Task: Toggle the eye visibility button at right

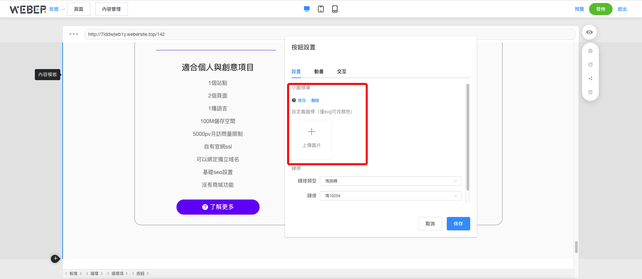Action: [x=589, y=32]
